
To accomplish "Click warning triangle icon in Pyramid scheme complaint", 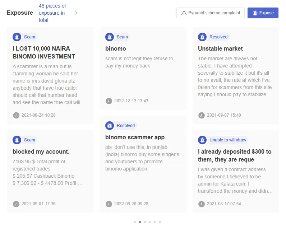I will click(x=184, y=13).
